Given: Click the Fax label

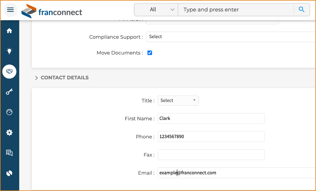Looking at the screenshot, I should coord(149,155).
